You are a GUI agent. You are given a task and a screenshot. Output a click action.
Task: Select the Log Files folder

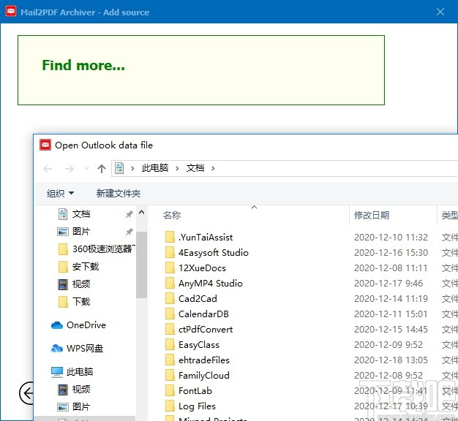point(197,406)
